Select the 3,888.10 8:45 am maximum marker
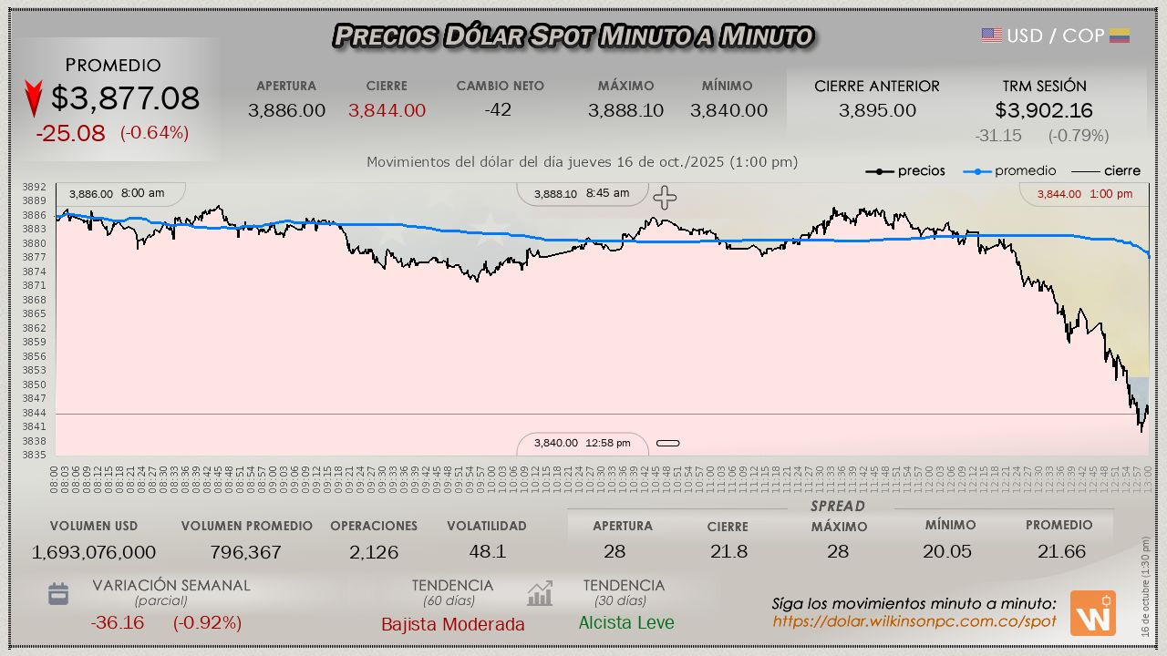 coord(582,193)
